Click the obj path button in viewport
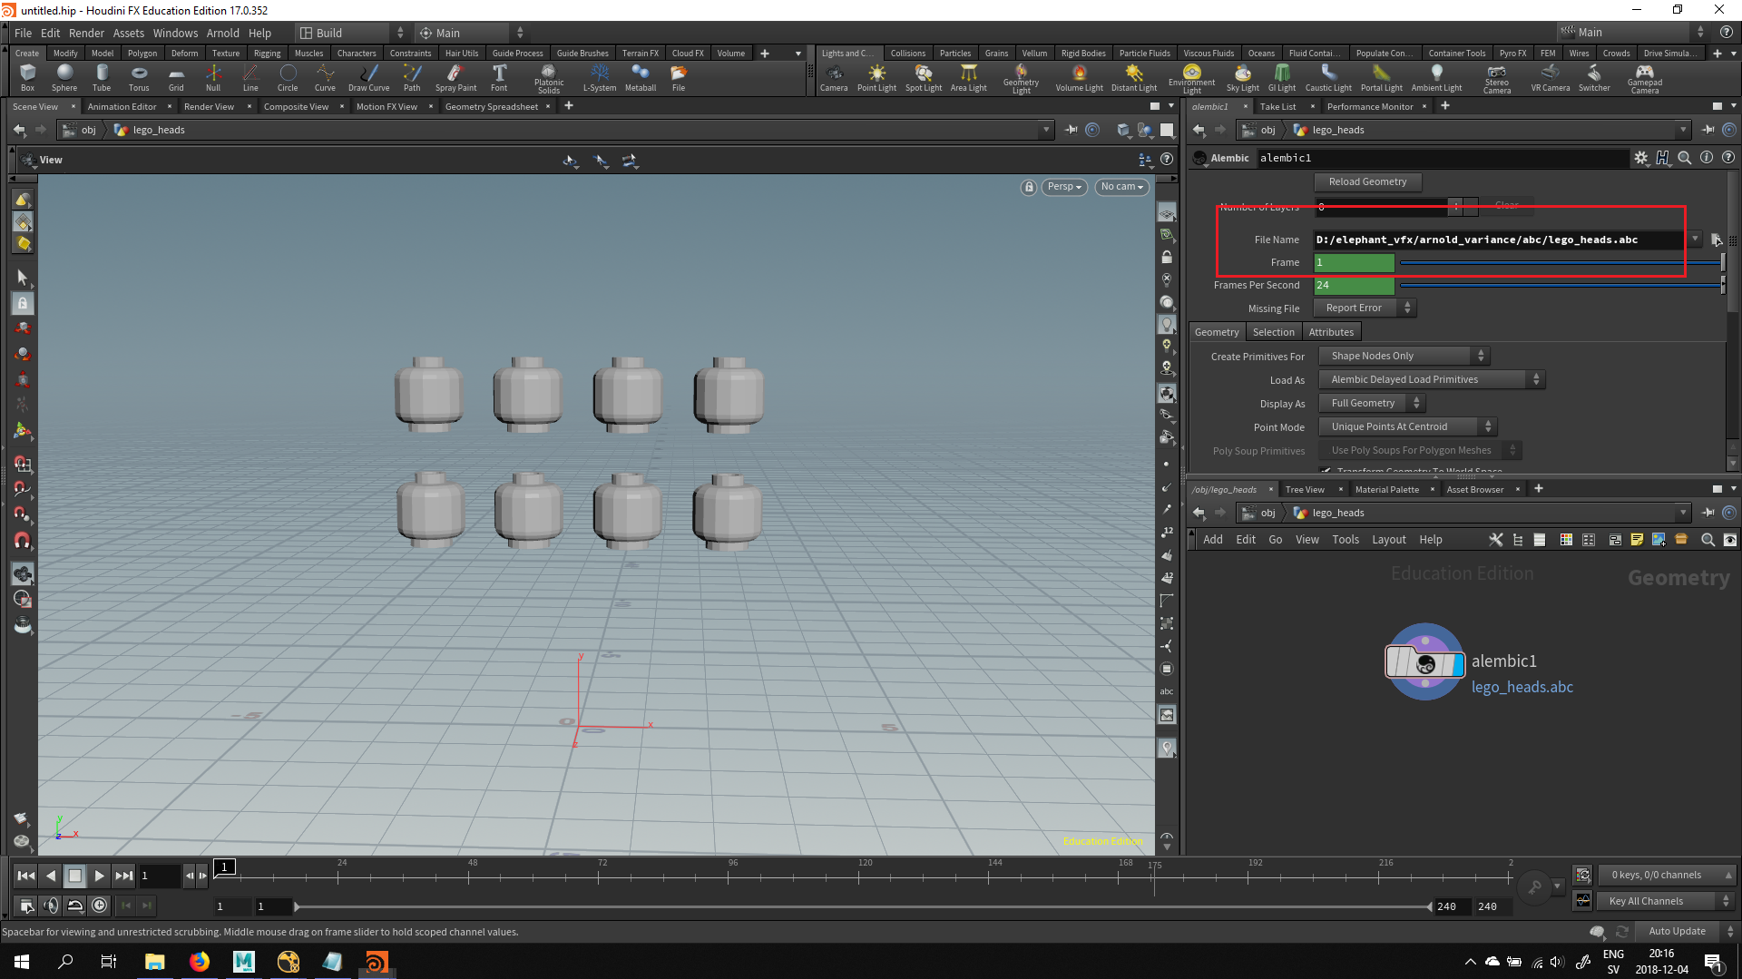Viewport: 1742px width, 979px height. pos(80,130)
